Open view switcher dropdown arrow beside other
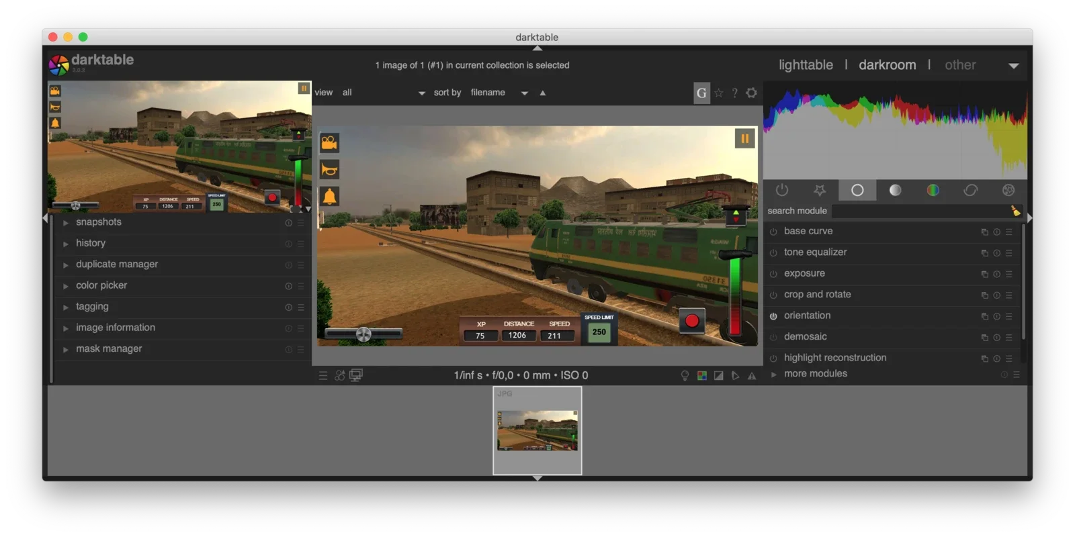Screen dimensions: 1075x537 tap(1014, 66)
